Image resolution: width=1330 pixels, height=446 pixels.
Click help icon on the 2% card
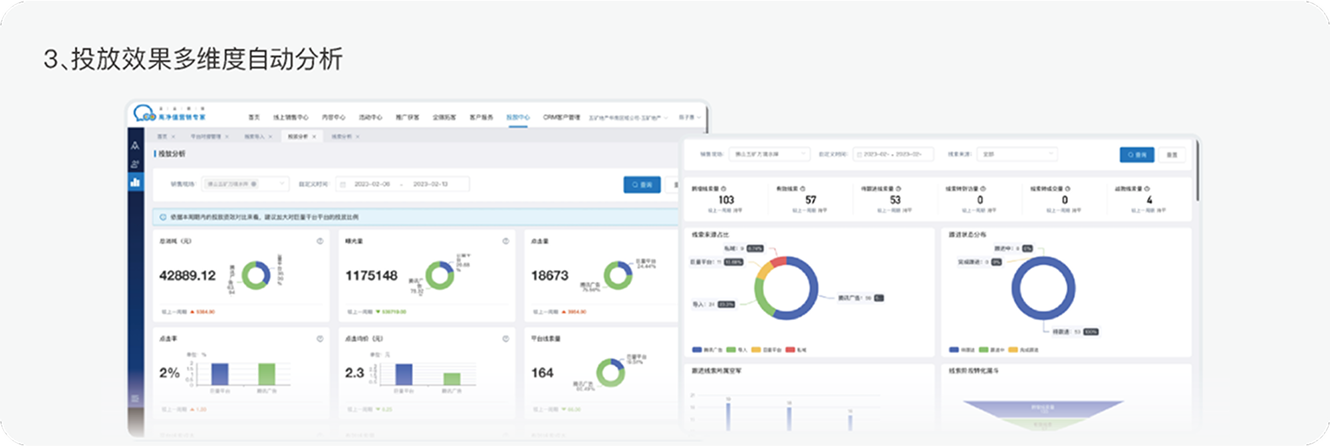tap(320, 338)
